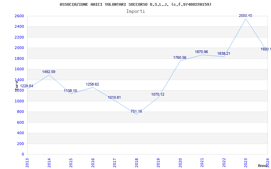This screenshot has width=271, height=169.
Task: Select the 1070.12 label at 2019
Action: [x=158, y=95]
